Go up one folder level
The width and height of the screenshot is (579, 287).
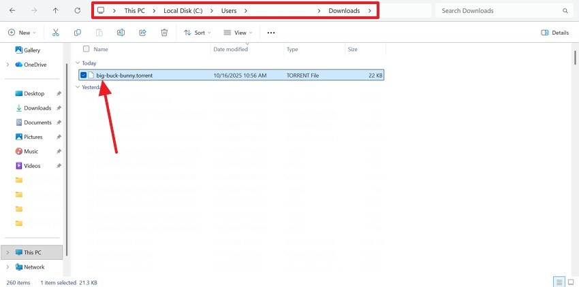55,11
